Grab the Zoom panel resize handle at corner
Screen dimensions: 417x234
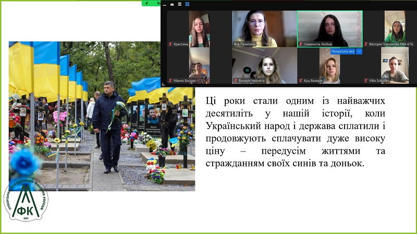(x=163, y=85)
